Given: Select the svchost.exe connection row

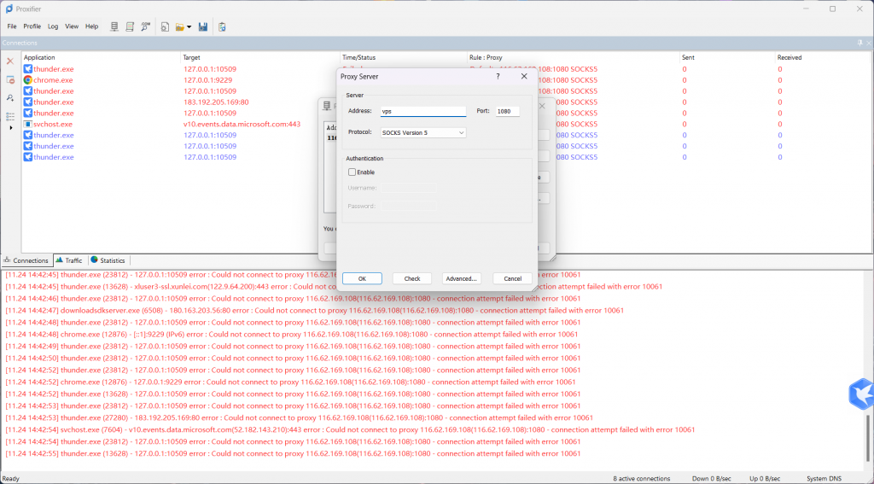Looking at the screenshot, I should pyautogui.click(x=446, y=124).
